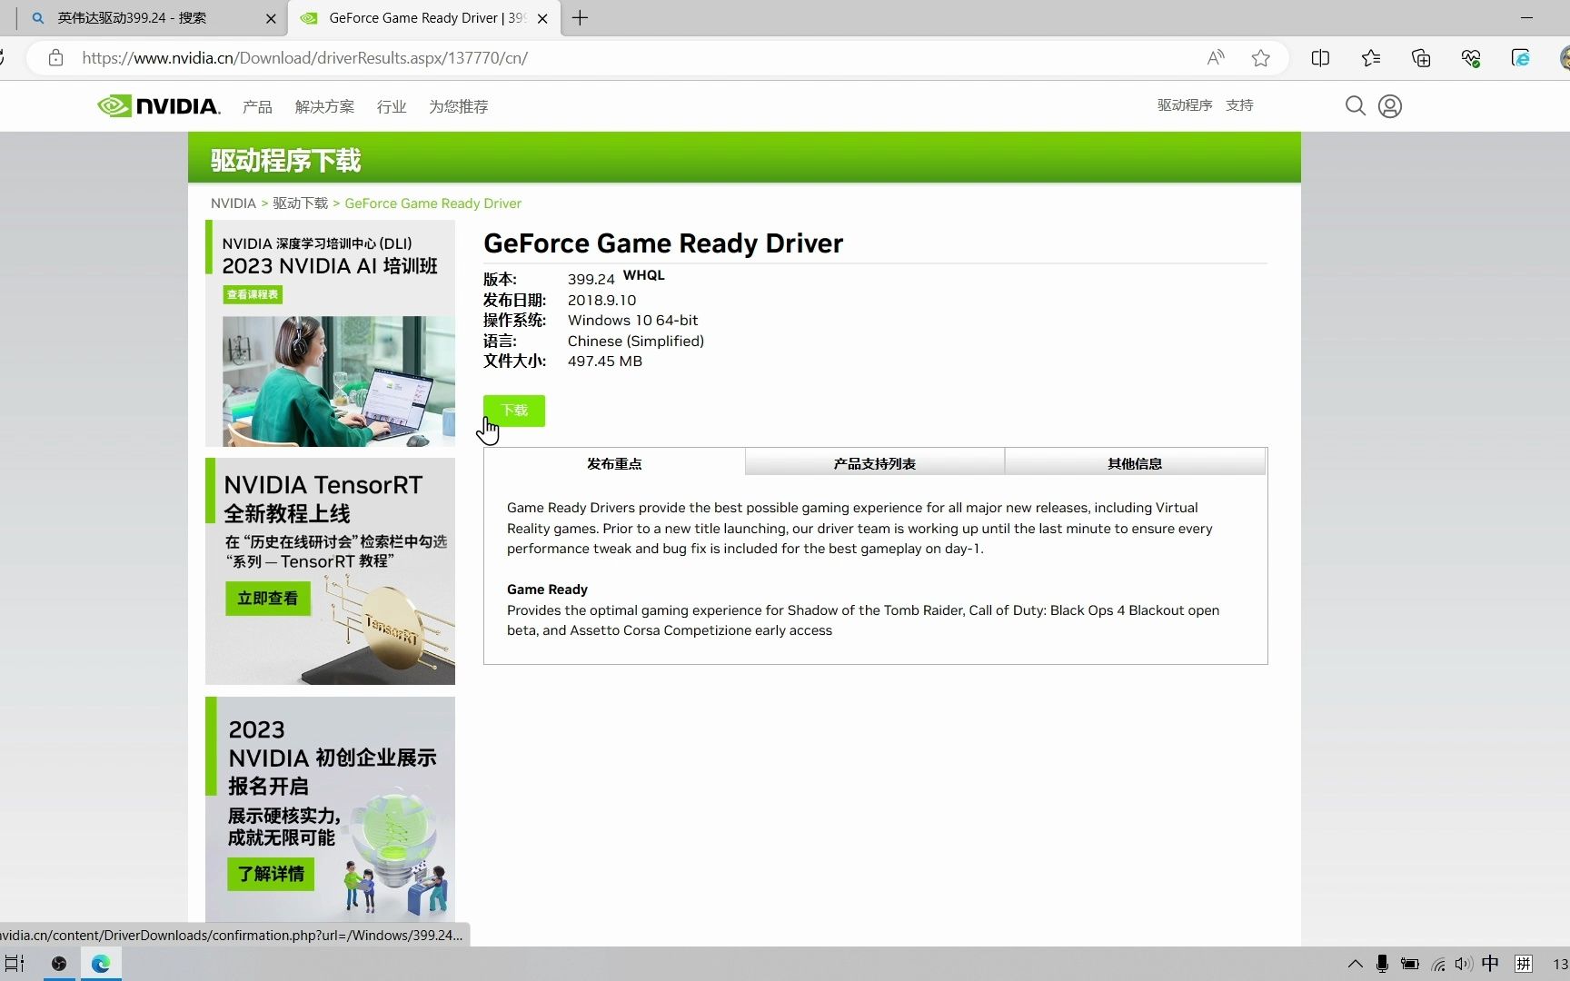Screen dimensions: 1570x981
Task: Open the site search magnifier icon
Action: tap(1355, 106)
